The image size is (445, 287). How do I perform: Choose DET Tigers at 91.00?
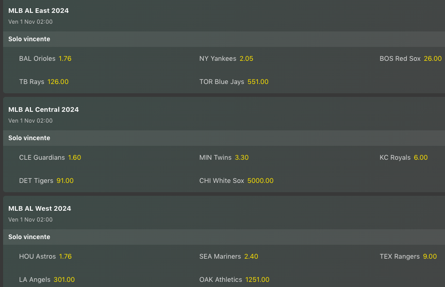point(65,181)
